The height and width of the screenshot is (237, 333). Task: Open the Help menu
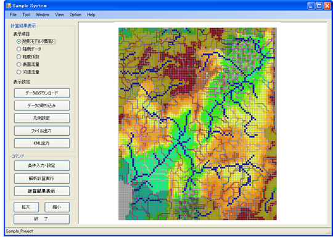coord(91,15)
